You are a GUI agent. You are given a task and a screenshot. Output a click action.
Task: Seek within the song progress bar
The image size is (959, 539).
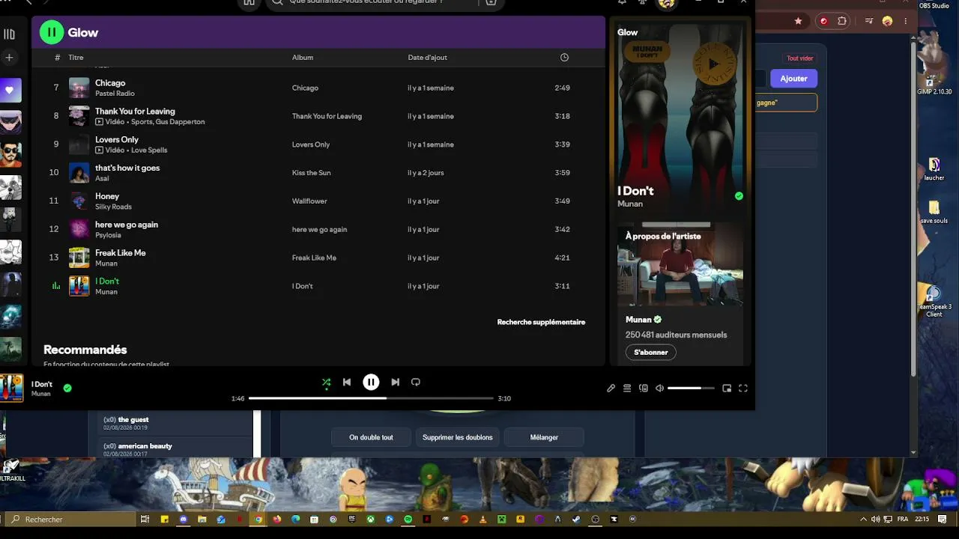[371, 398]
